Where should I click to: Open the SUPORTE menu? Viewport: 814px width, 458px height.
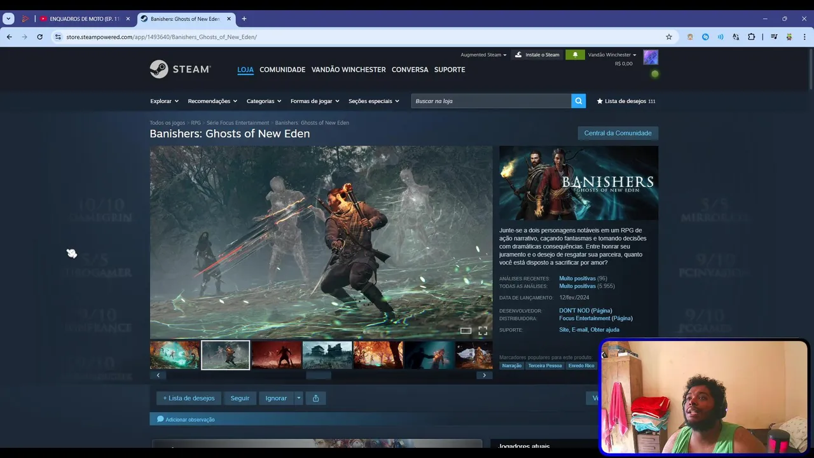pos(450,69)
